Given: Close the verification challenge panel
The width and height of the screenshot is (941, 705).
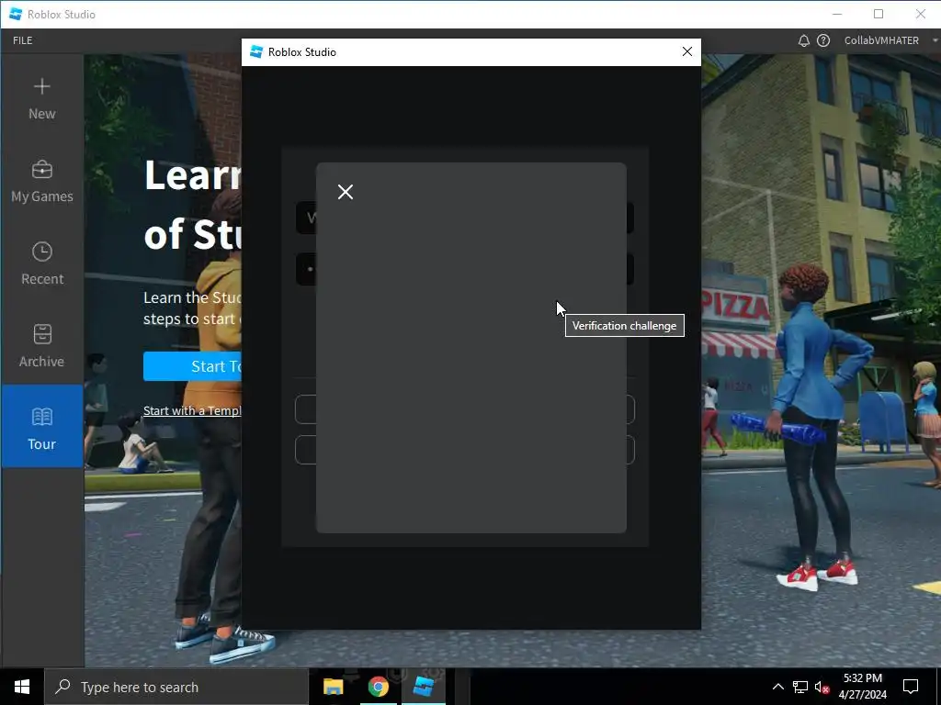Looking at the screenshot, I should click(346, 192).
